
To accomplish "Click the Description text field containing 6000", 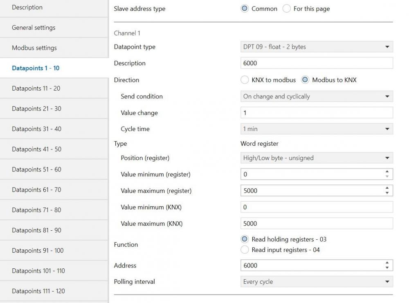I will (x=316, y=63).
